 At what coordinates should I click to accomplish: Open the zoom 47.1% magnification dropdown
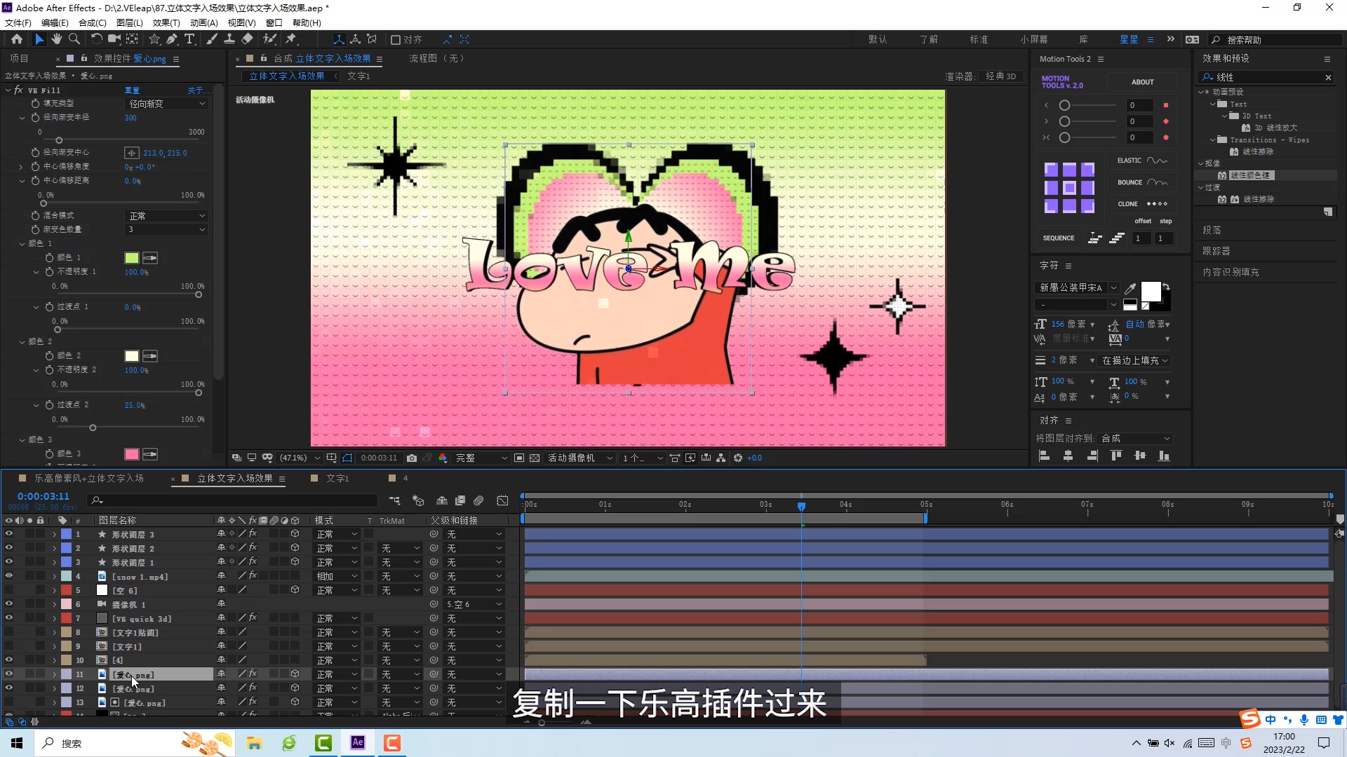(x=300, y=458)
